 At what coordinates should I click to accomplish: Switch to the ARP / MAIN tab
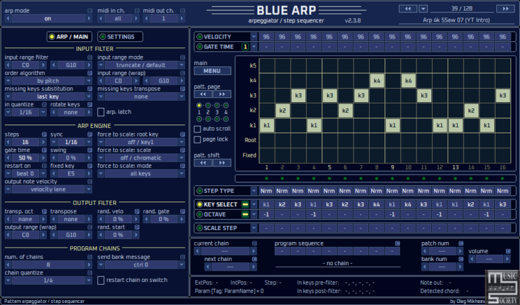[x=69, y=37]
